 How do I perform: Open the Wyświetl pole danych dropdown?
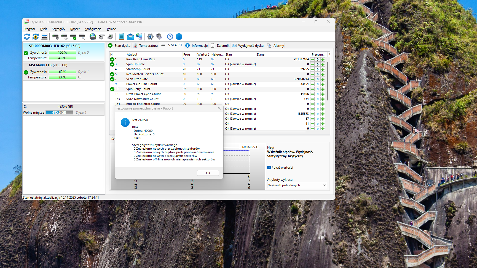tap(297, 185)
